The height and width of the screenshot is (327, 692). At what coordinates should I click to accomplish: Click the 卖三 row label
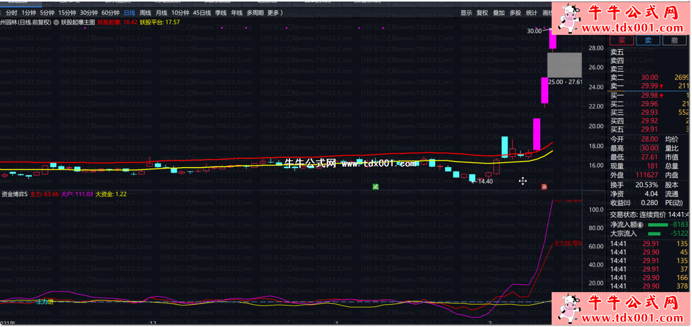[x=617, y=69]
